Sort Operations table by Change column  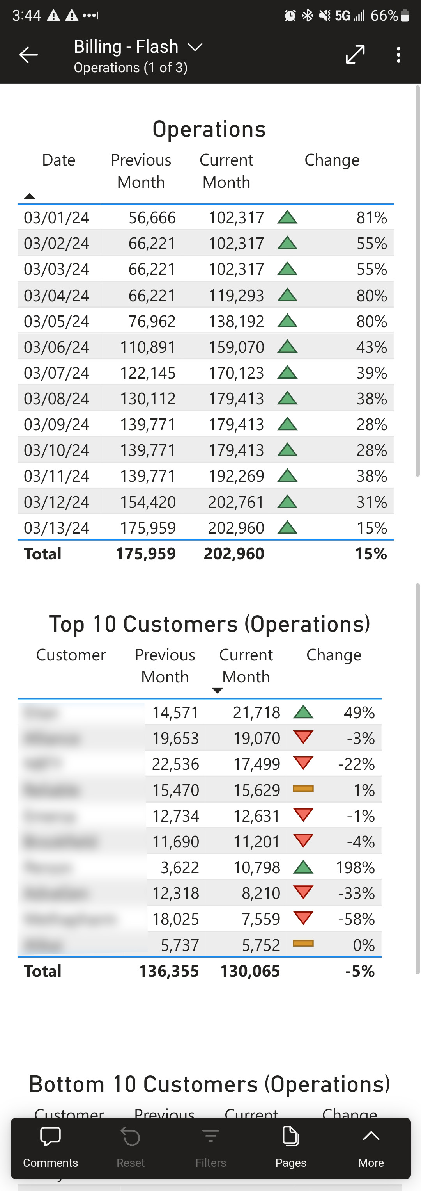pyautogui.click(x=332, y=160)
